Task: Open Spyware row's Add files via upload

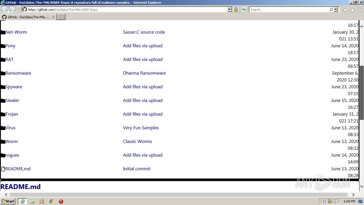Action: pos(143,87)
